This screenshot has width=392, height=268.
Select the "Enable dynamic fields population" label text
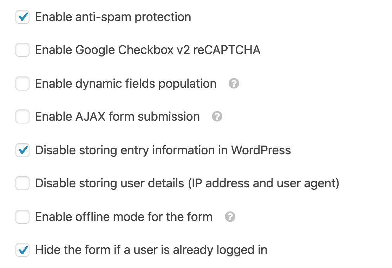tap(126, 84)
